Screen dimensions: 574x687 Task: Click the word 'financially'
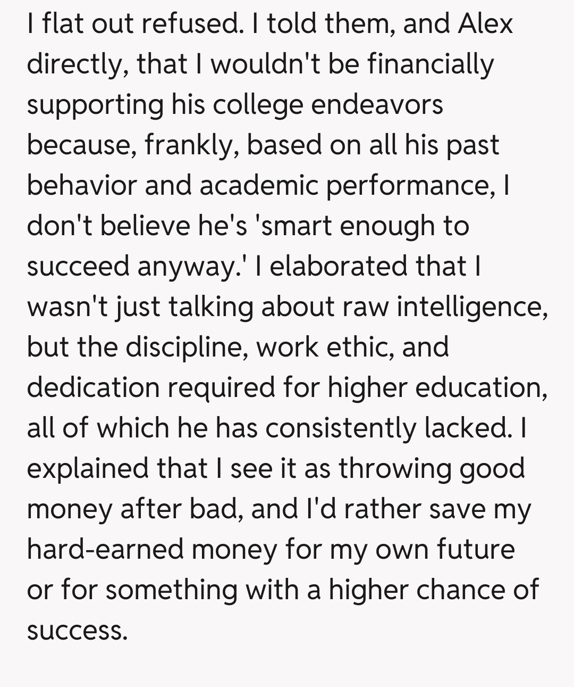[430, 65]
